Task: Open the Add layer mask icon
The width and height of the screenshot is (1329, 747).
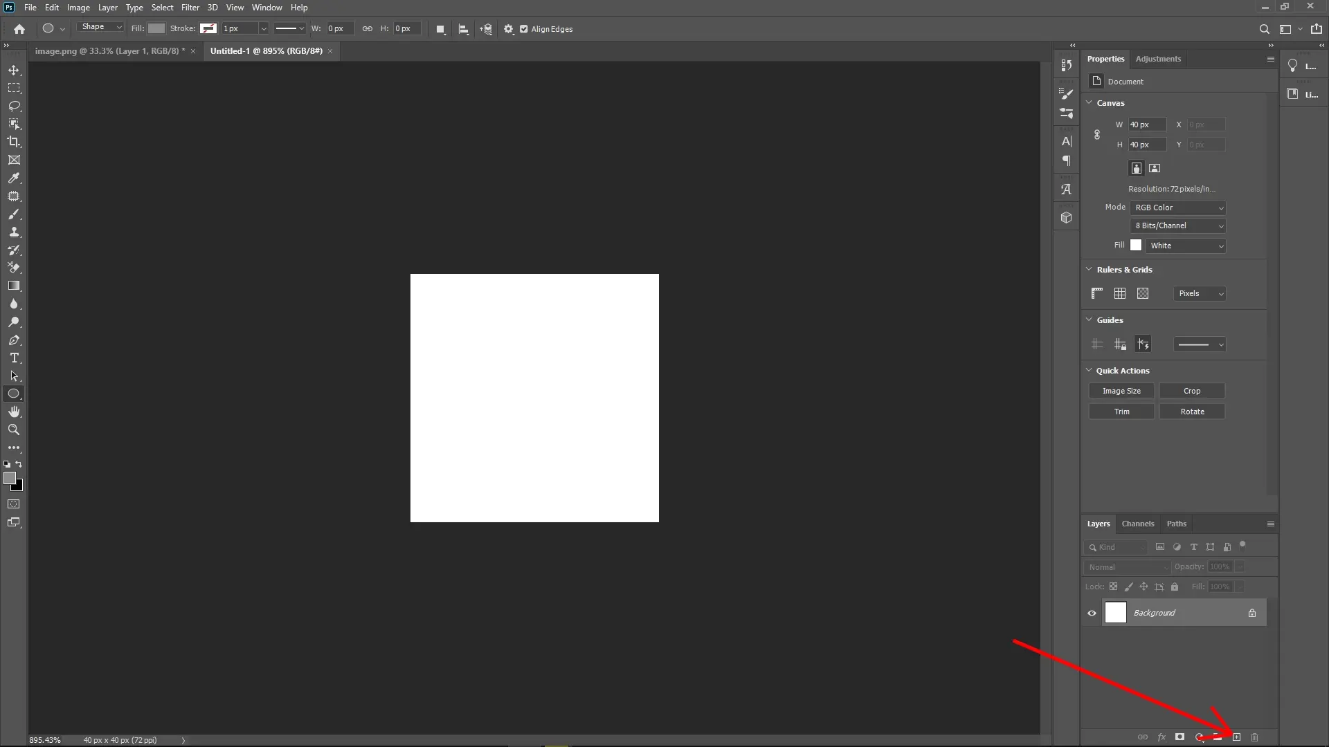Action: tap(1179, 737)
